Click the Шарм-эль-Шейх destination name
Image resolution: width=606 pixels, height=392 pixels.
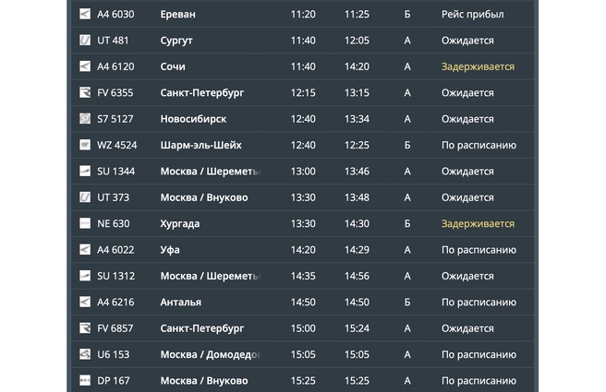(200, 145)
